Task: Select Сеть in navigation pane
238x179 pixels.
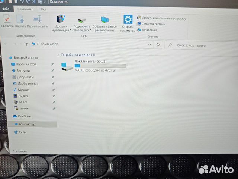Action: pyautogui.click(x=20, y=132)
